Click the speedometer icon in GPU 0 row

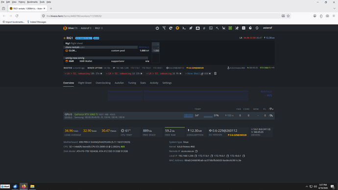point(271,116)
